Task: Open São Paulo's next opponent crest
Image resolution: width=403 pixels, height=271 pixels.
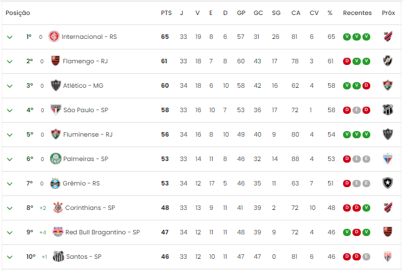Action: pyautogui.click(x=387, y=110)
